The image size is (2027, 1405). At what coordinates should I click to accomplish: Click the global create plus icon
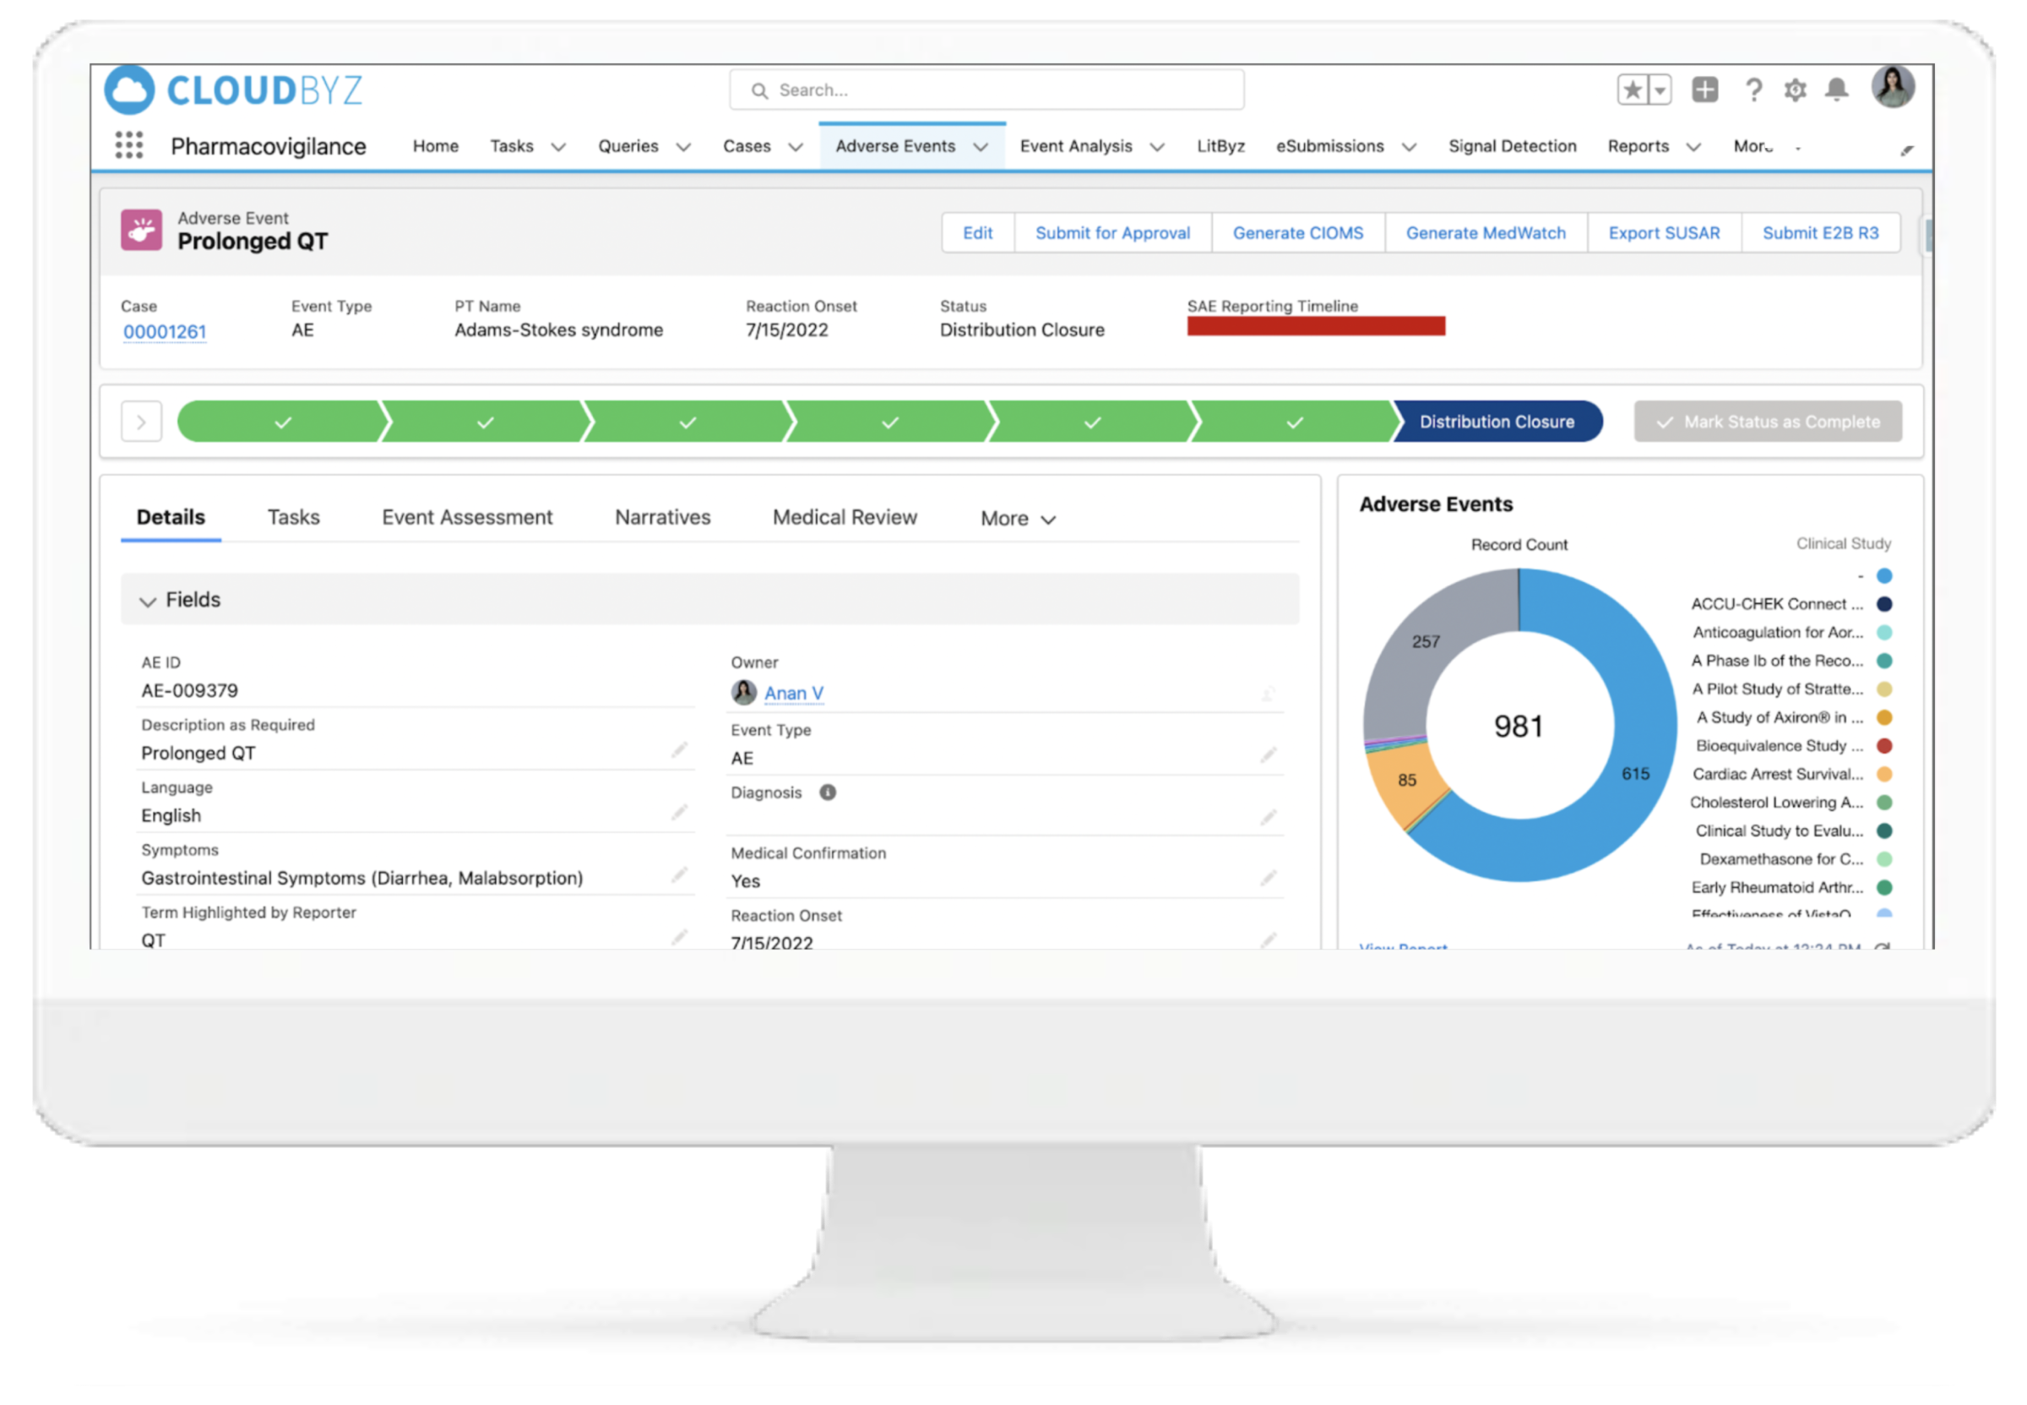(x=1705, y=89)
